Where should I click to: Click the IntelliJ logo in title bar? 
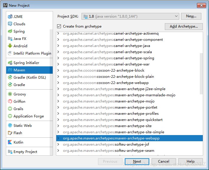pos(5,5)
